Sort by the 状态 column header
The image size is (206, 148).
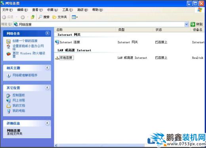point(172,30)
